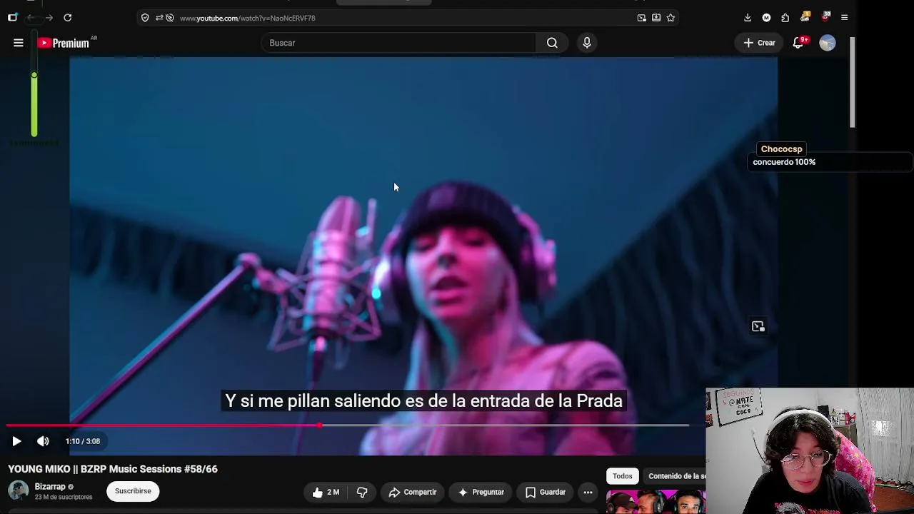
Task: Open YouTube notifications bell
Action: [798, 43]
